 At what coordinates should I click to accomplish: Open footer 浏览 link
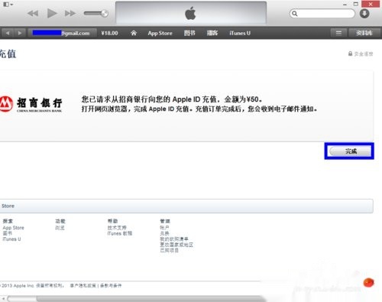click(x=60, y=228)
